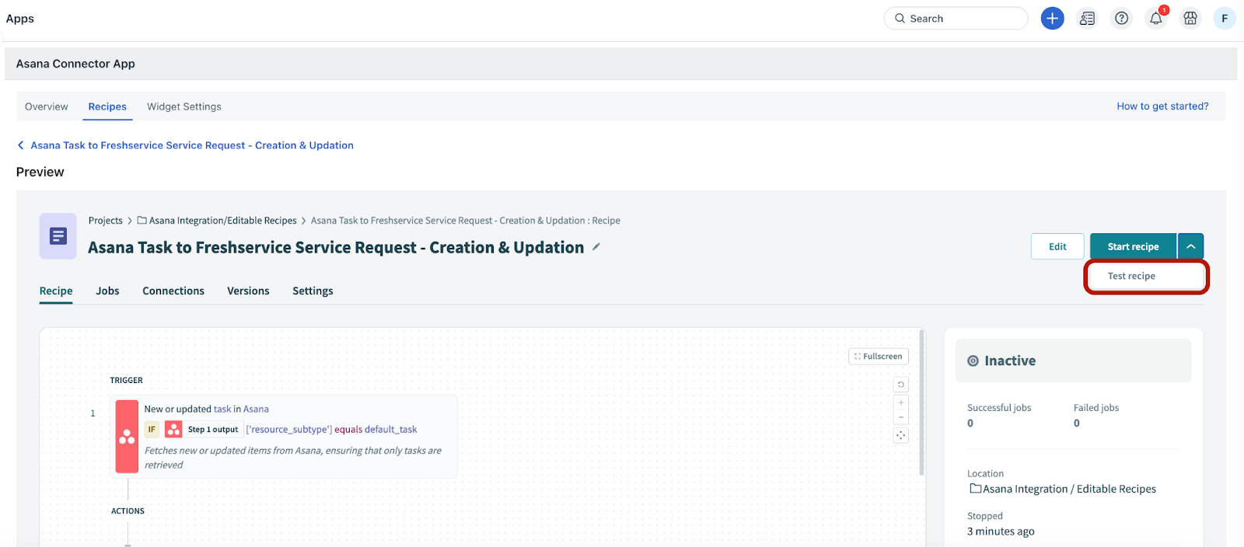
Task: Open the recipe Settings tab
Action: (x=313, y=291)
